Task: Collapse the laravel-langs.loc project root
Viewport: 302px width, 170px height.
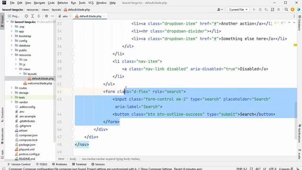Action: (8, 22)
